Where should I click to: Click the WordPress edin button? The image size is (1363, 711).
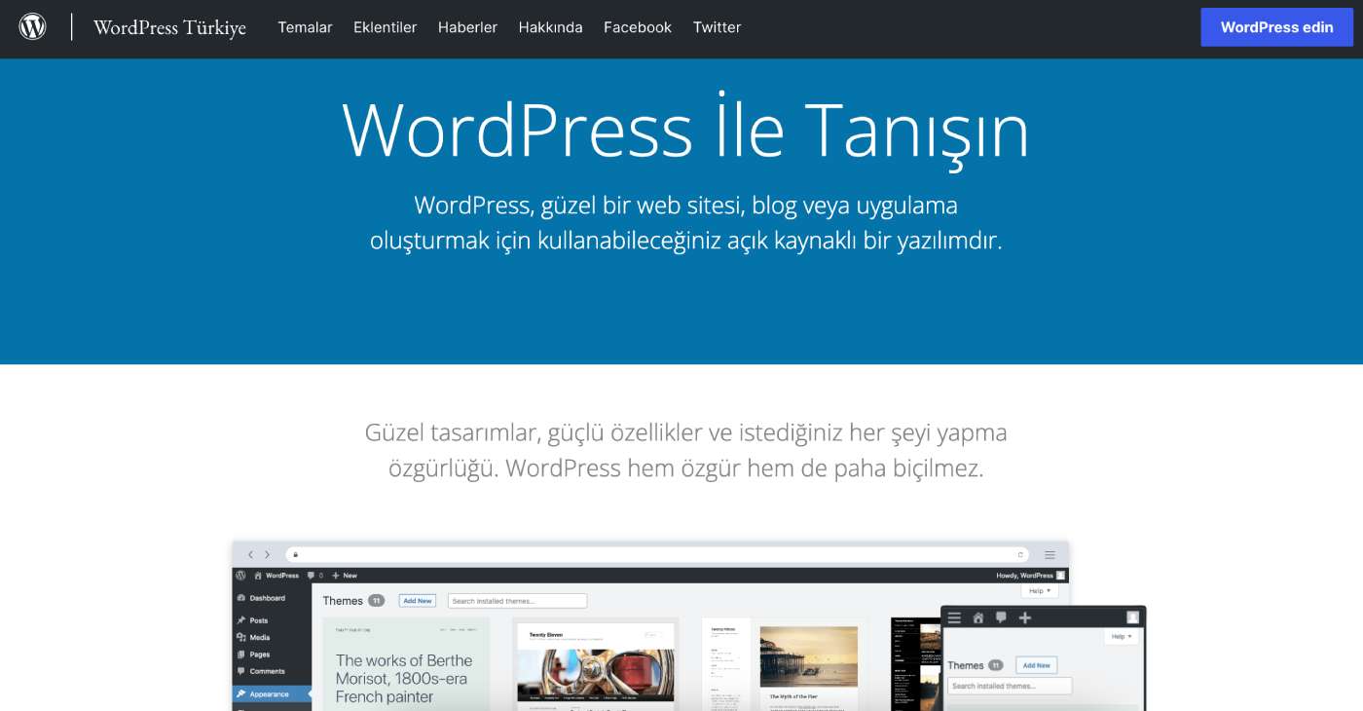coord(1276,27)
